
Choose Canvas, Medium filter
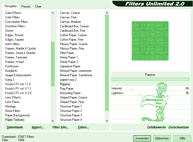pos(70,22)
